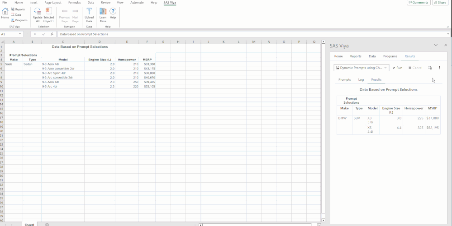Select the 9-5 Arc 4dr cell

63,86
